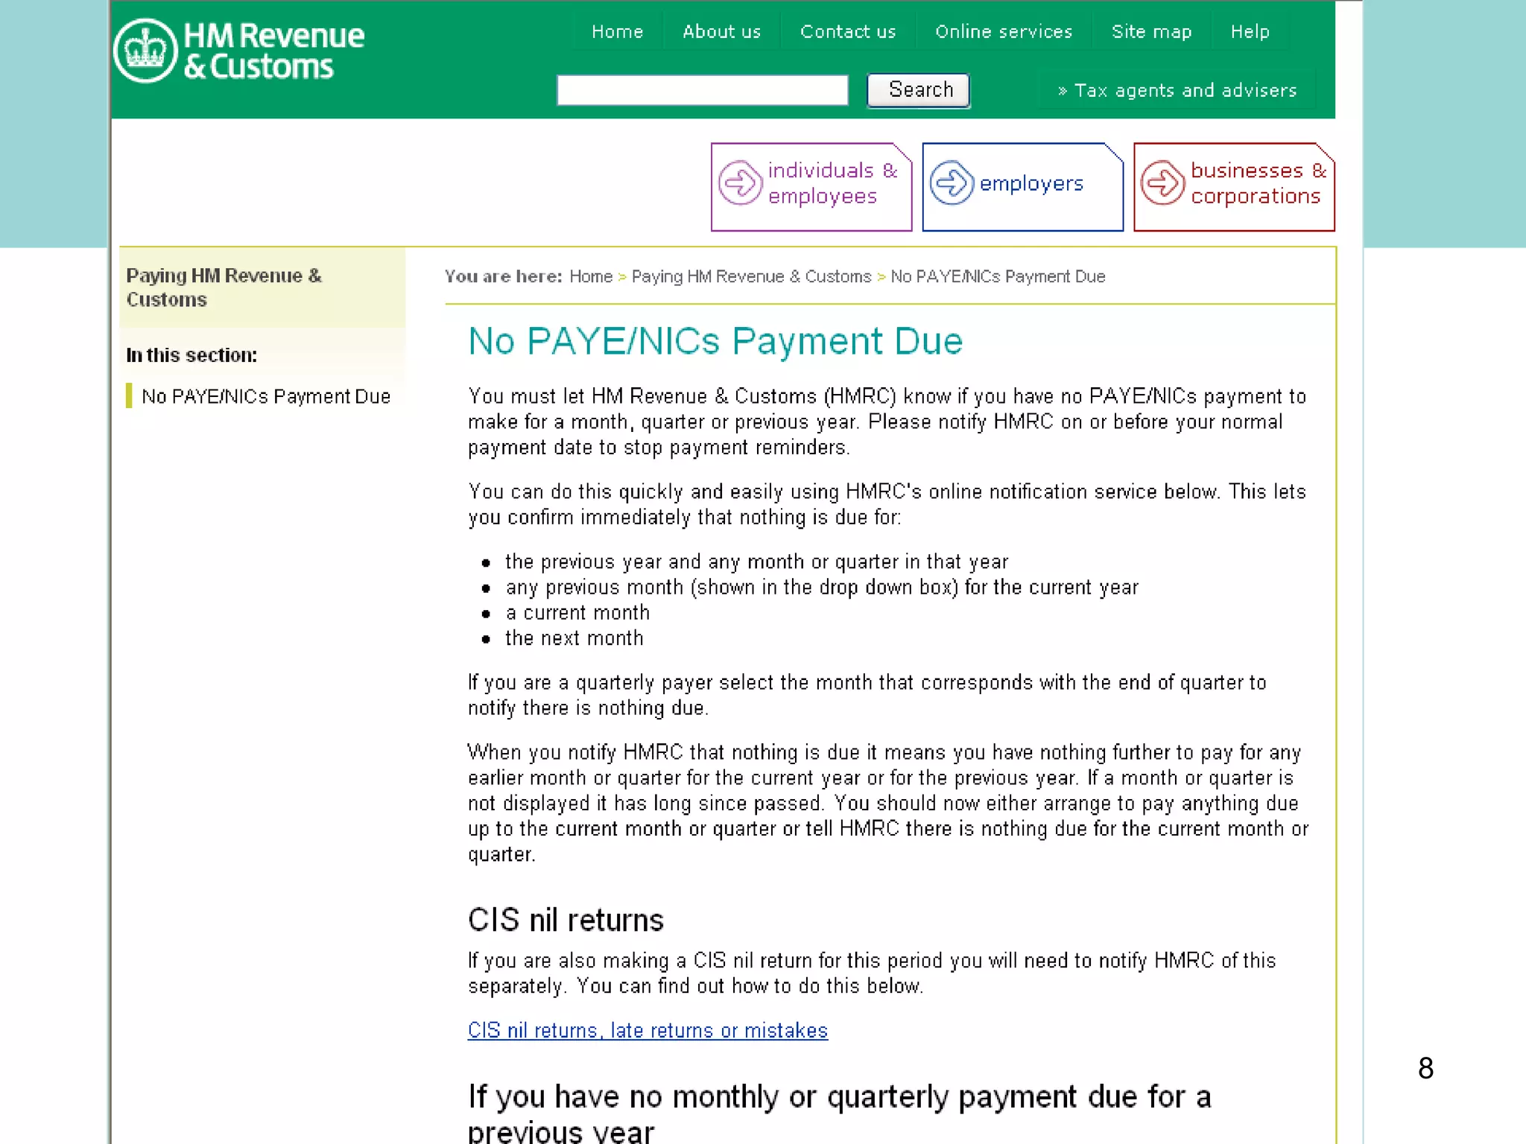The height and width of the screenshot is (1144, 1526).
Task: Open the Home menu item
Action: 617,32
